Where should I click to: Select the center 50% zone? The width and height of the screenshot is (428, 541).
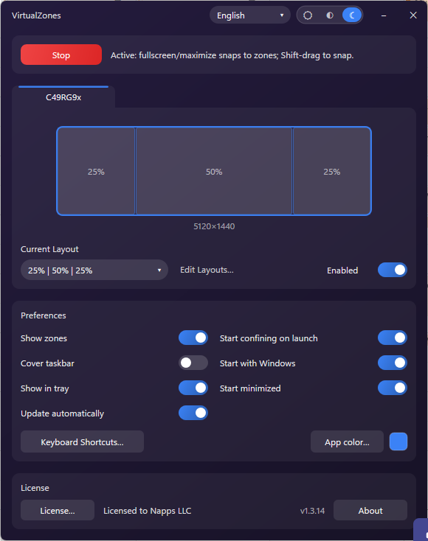214,171
